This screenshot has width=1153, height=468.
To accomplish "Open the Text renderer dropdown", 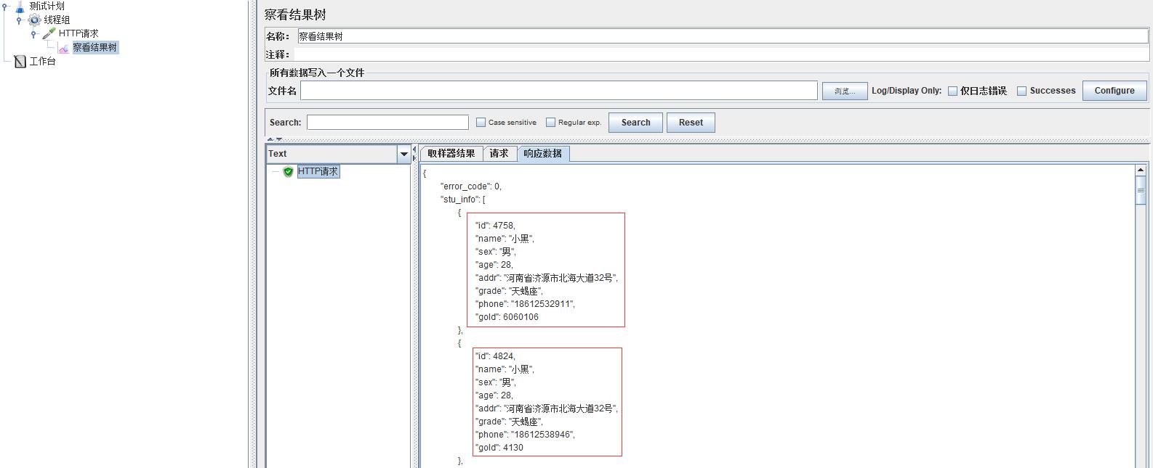I will pyautogui.click(x=404, y=154).
